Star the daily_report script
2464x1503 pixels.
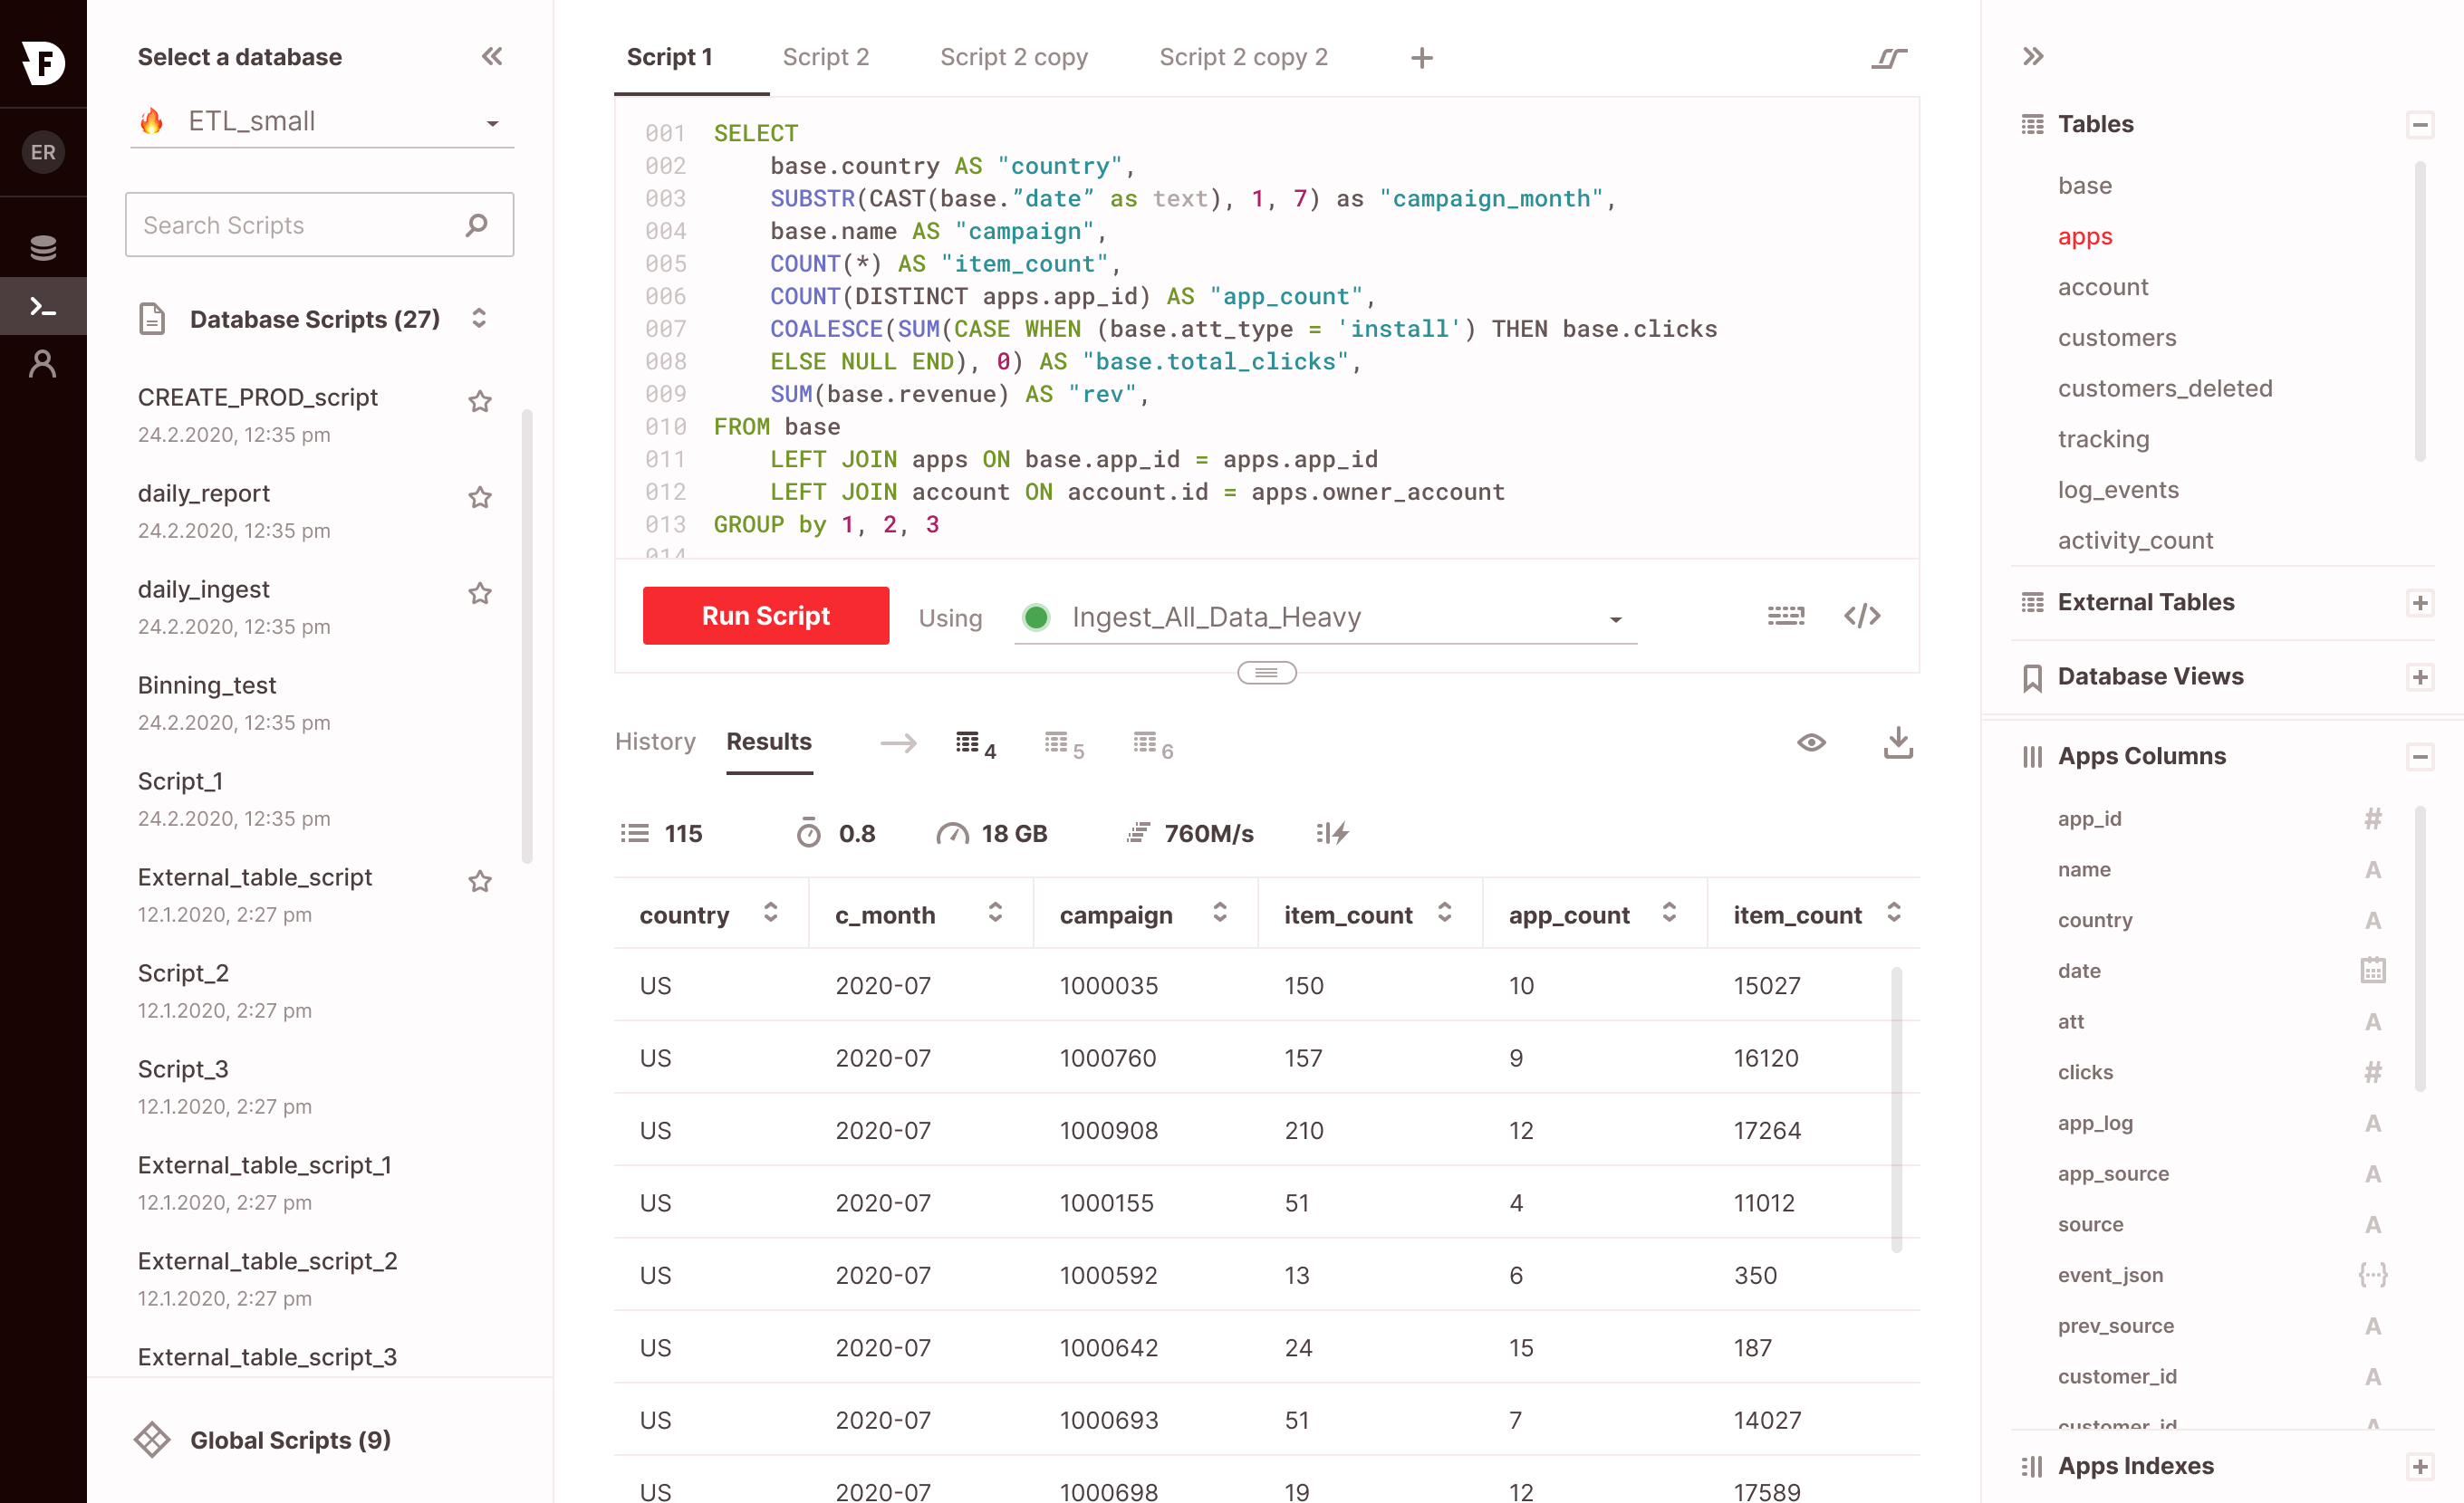coord(480,497)
